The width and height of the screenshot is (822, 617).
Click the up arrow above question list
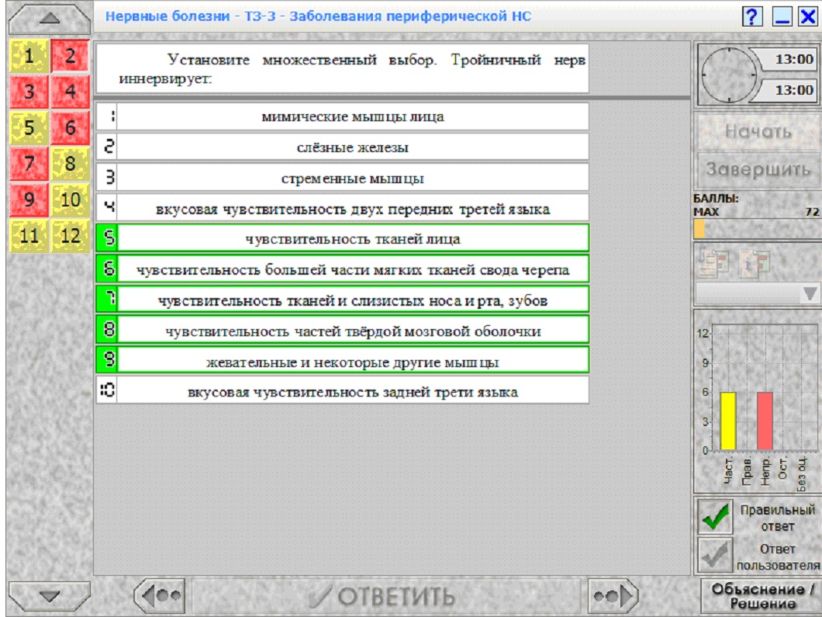click(50, 19)
